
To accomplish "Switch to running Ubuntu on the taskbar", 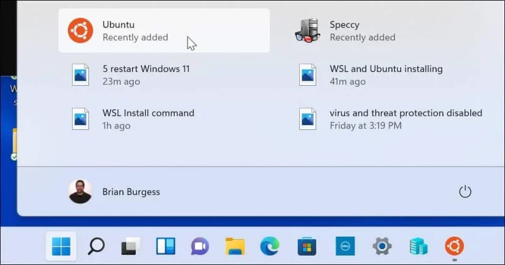I will tap(454, 246).
